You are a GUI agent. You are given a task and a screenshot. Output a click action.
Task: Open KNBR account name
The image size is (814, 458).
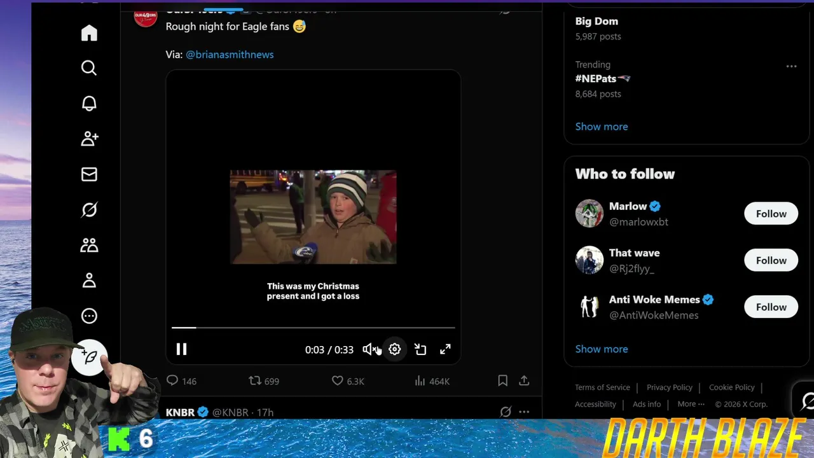click(x=180, y=412)
